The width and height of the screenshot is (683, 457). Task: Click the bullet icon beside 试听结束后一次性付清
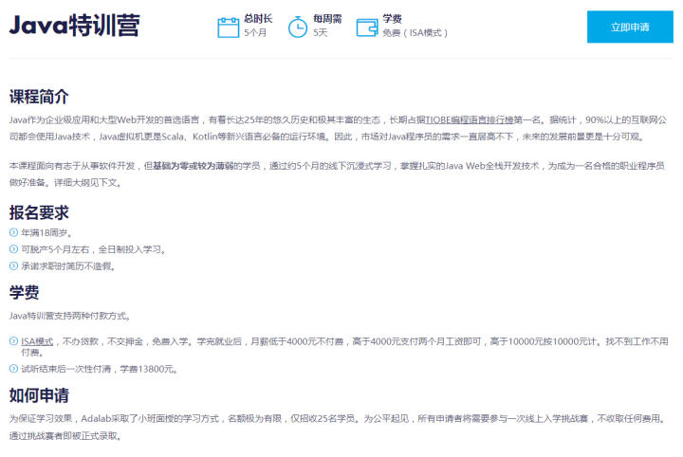(13, 369)
